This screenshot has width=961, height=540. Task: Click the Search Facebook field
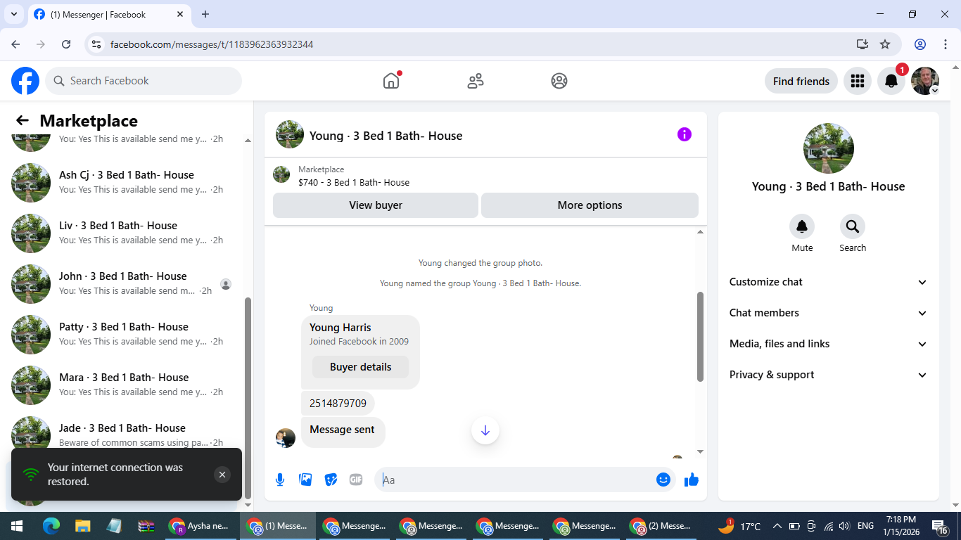click(x=144, y=81)
